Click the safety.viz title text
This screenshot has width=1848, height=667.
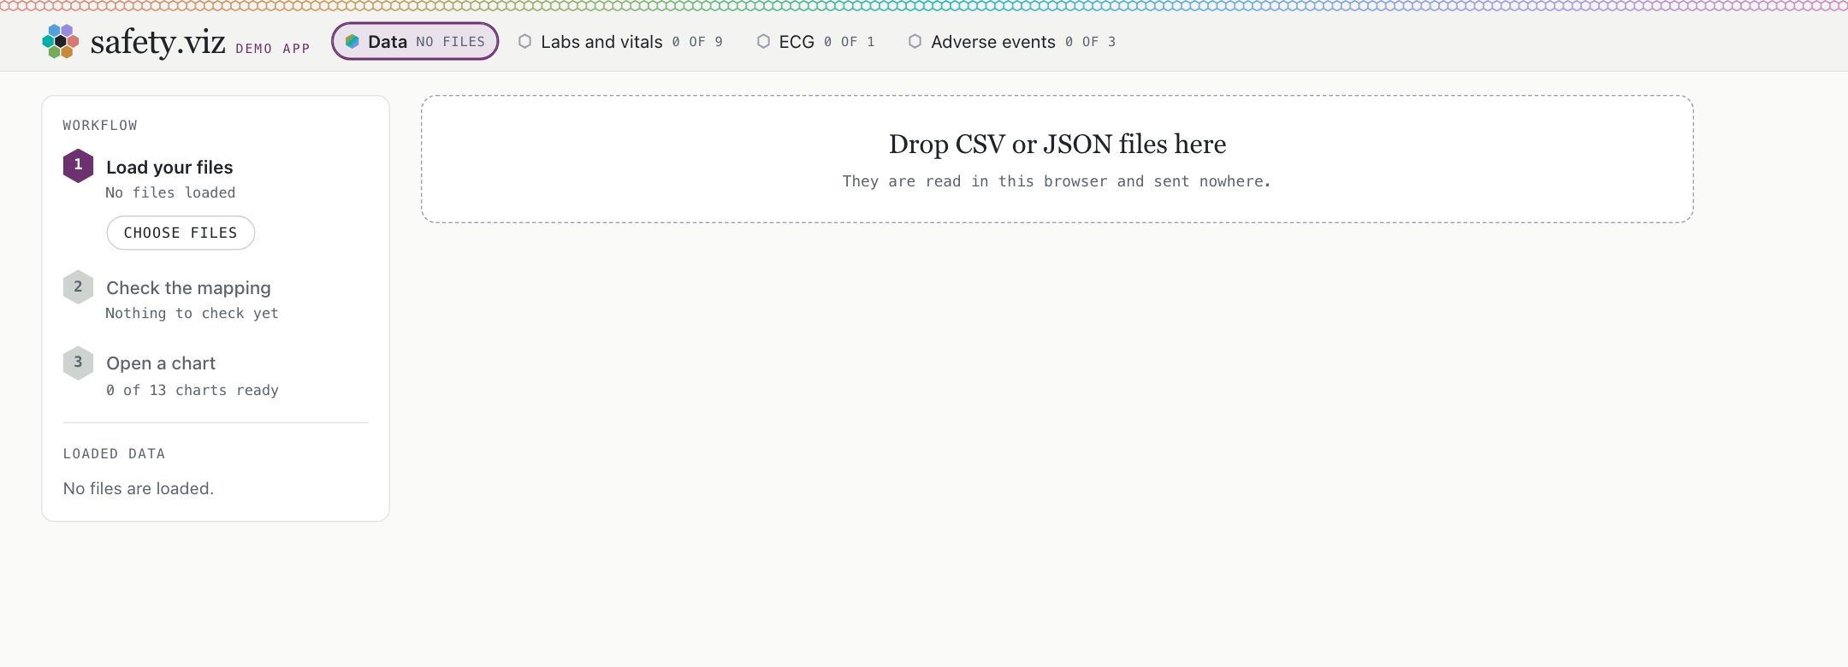tap(157, 41)
